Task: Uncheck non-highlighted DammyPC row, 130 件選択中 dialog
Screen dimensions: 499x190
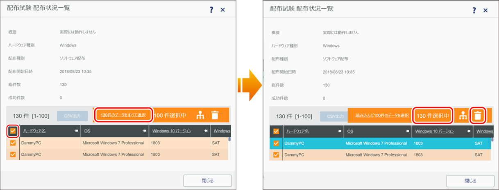Action: coord(276,154)
